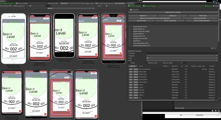Click the minus icon below device list

(x=215, y=48)
